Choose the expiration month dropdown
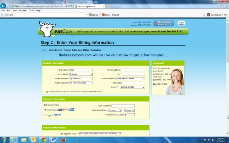The height and width of the screenshot is (143, 229). pyautogui.click(x=115, y=110)
